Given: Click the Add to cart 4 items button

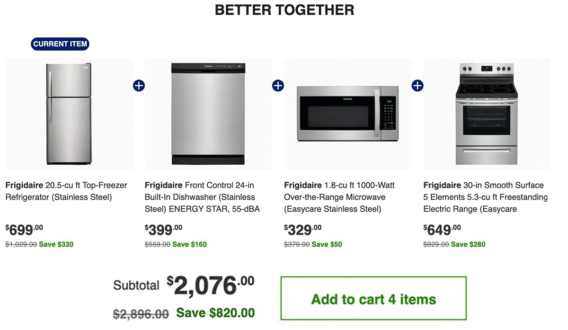Looking at the screenshot, I should [374, 297].
